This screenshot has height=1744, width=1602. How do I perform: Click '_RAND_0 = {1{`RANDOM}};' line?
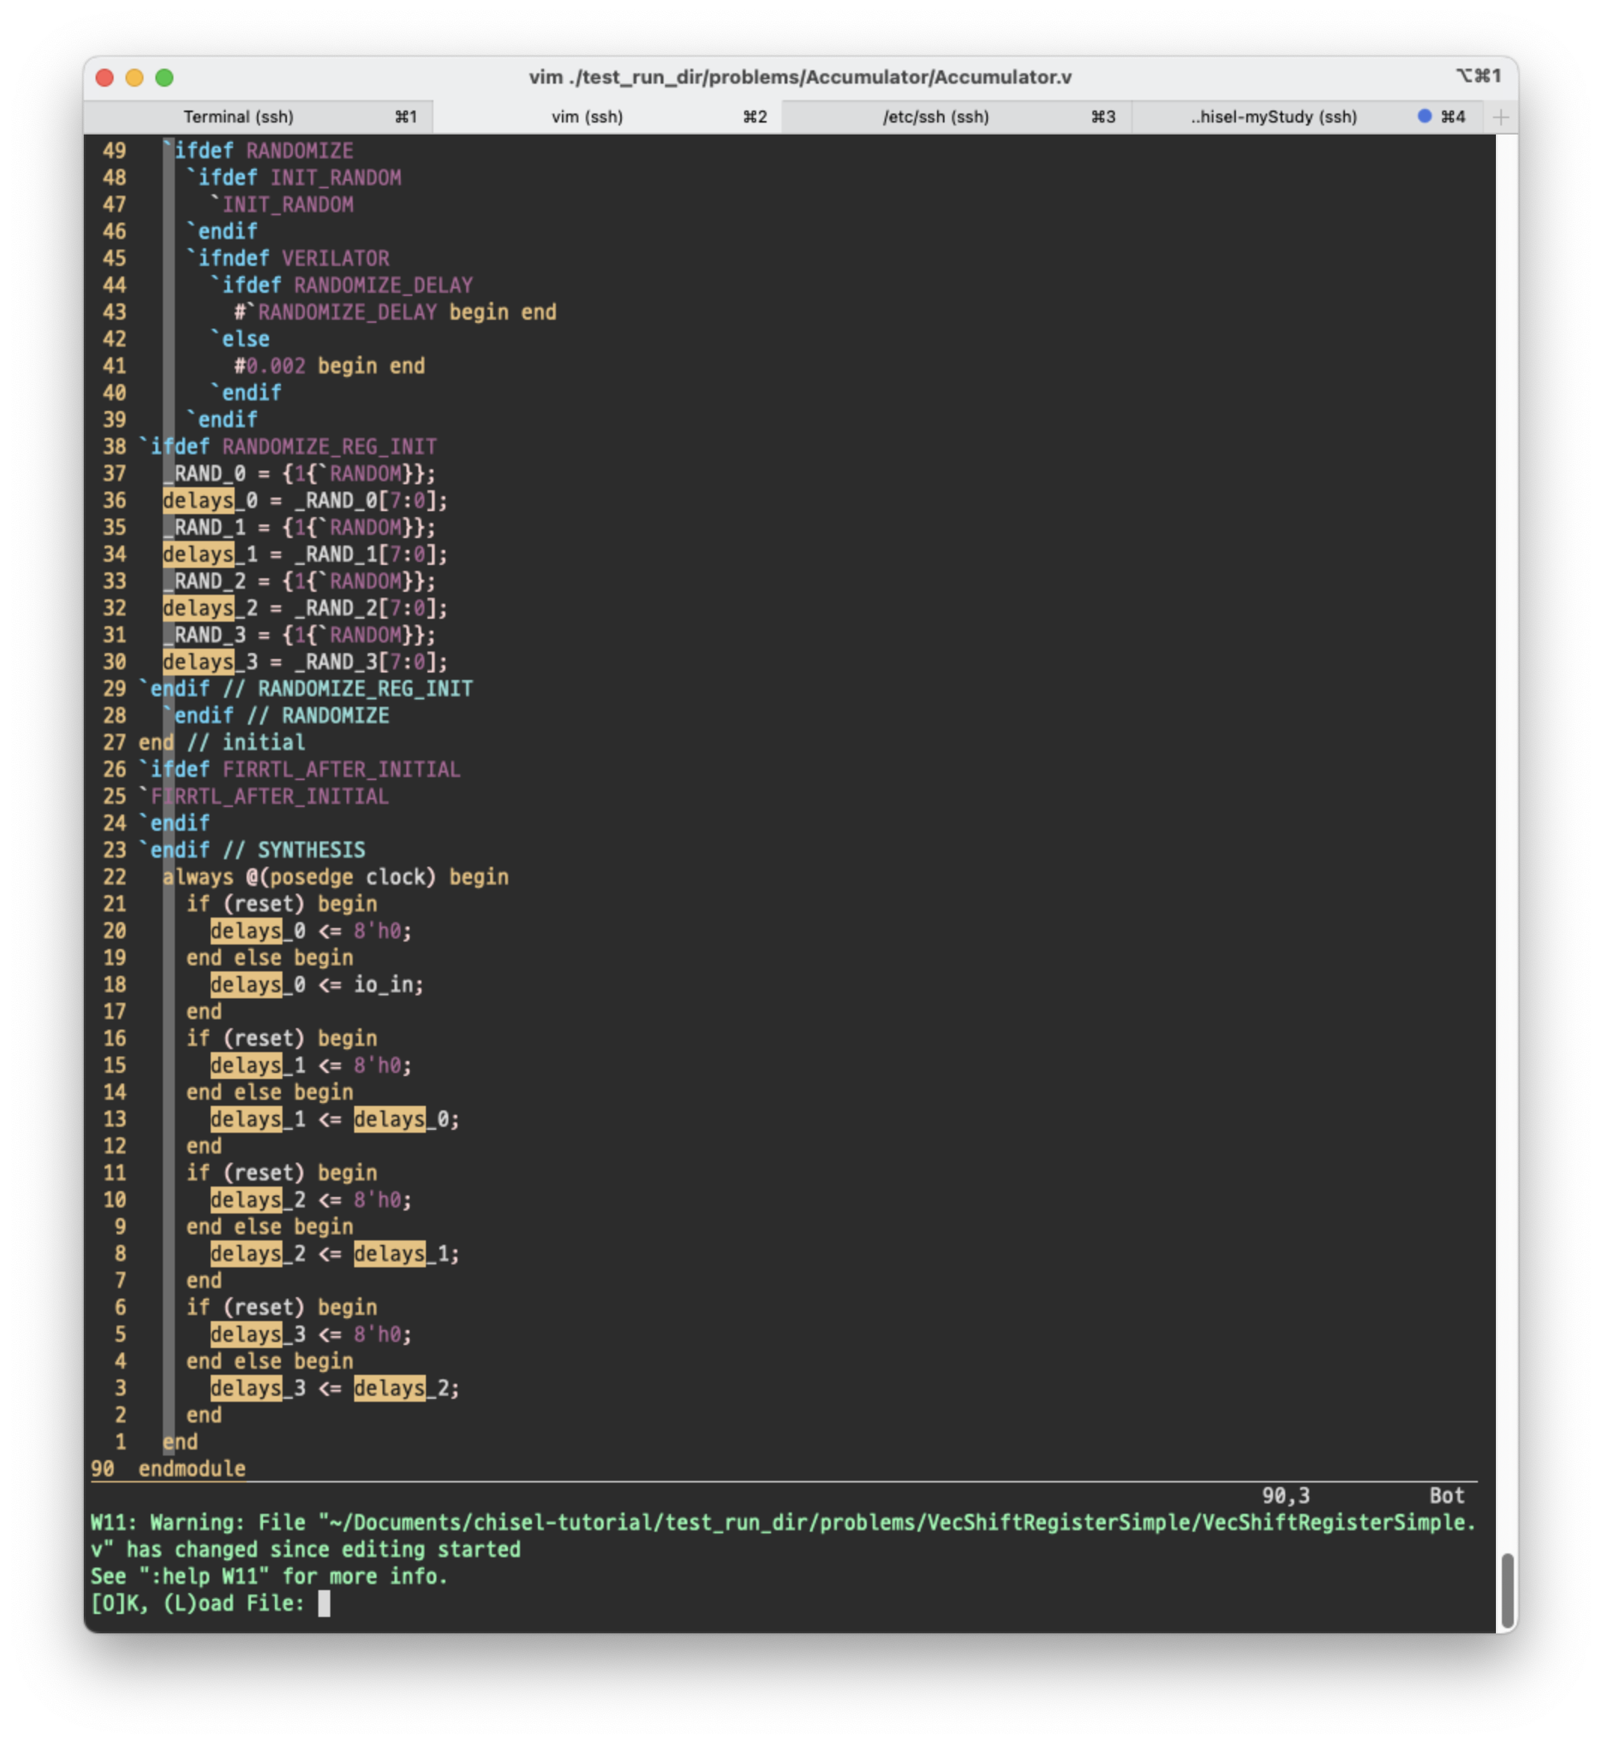click(299, 473)
